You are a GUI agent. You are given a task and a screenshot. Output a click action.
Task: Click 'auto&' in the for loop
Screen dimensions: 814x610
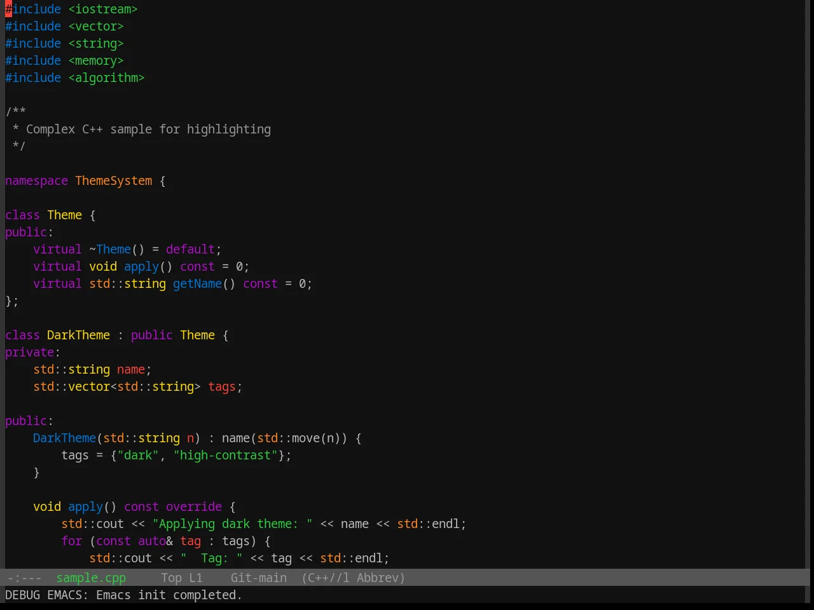coord(155,541)
